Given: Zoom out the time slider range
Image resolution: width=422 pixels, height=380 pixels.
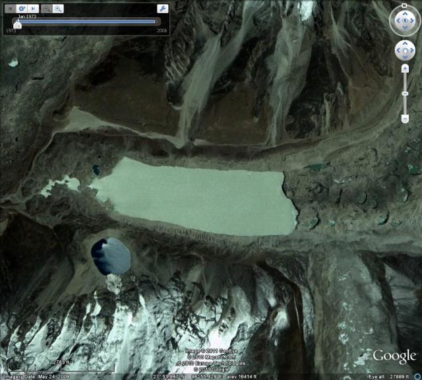Looking at the screenshot, I should 46,9.
